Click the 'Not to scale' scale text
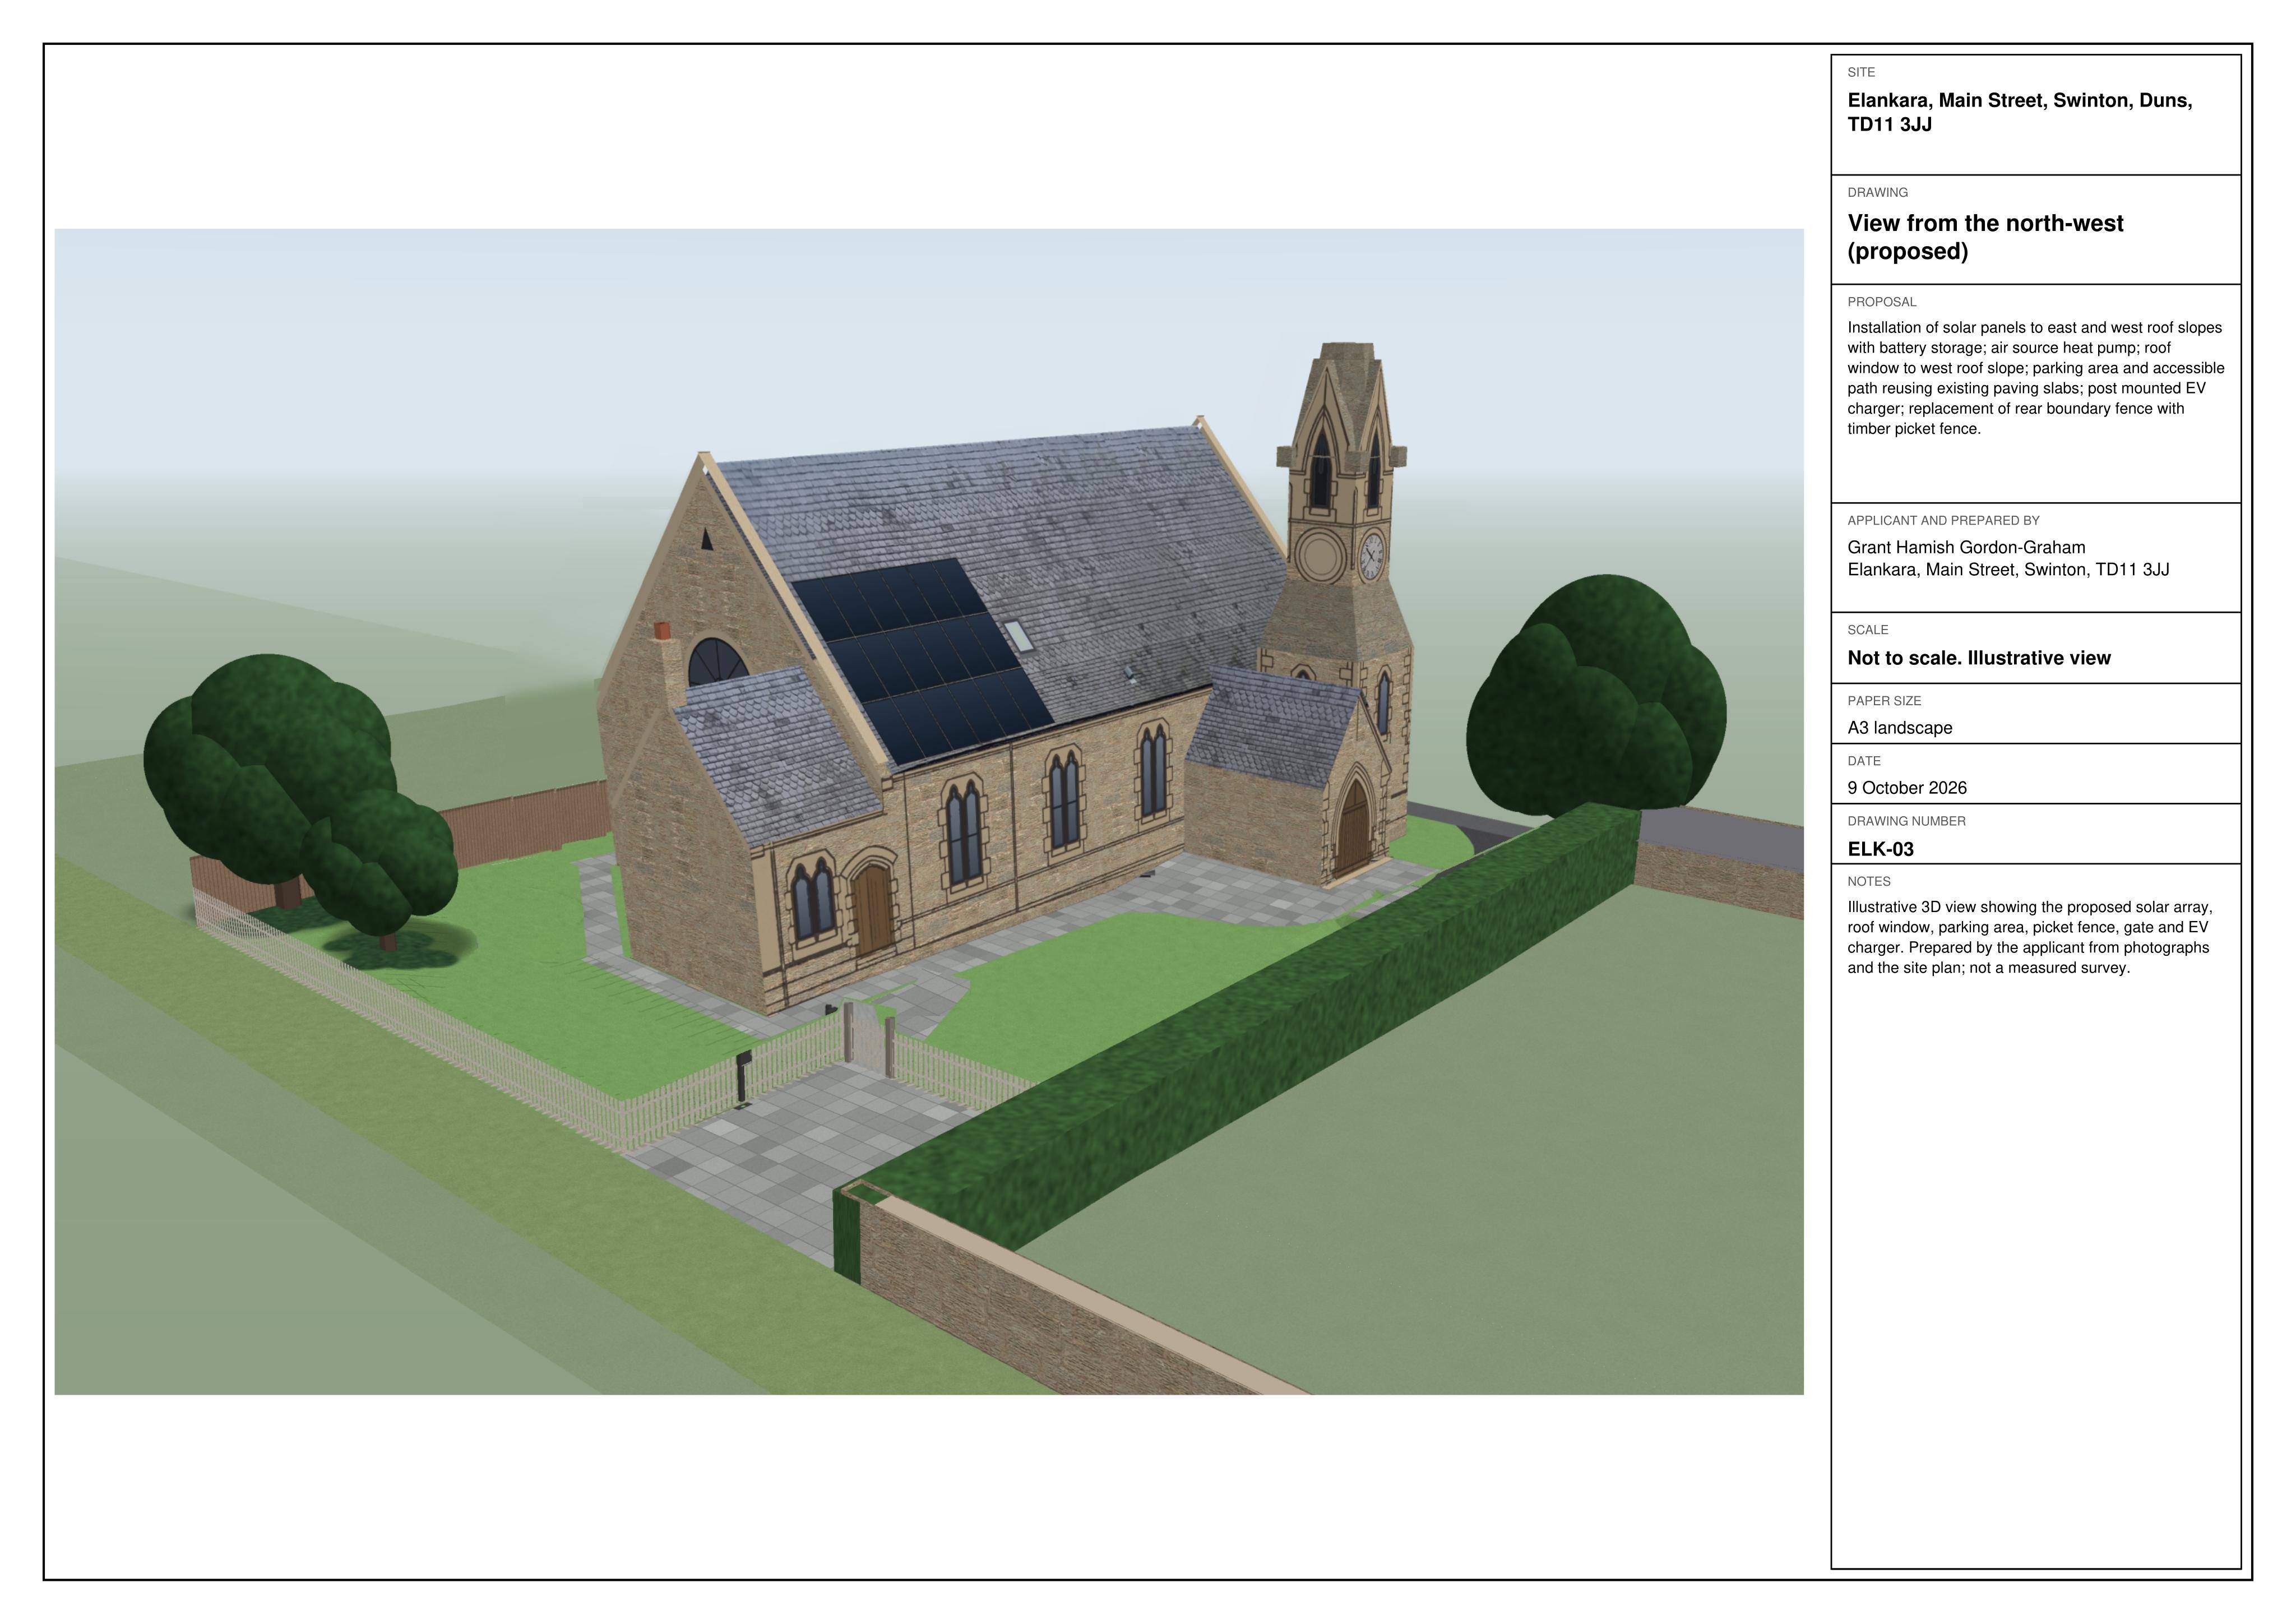 1978,658
